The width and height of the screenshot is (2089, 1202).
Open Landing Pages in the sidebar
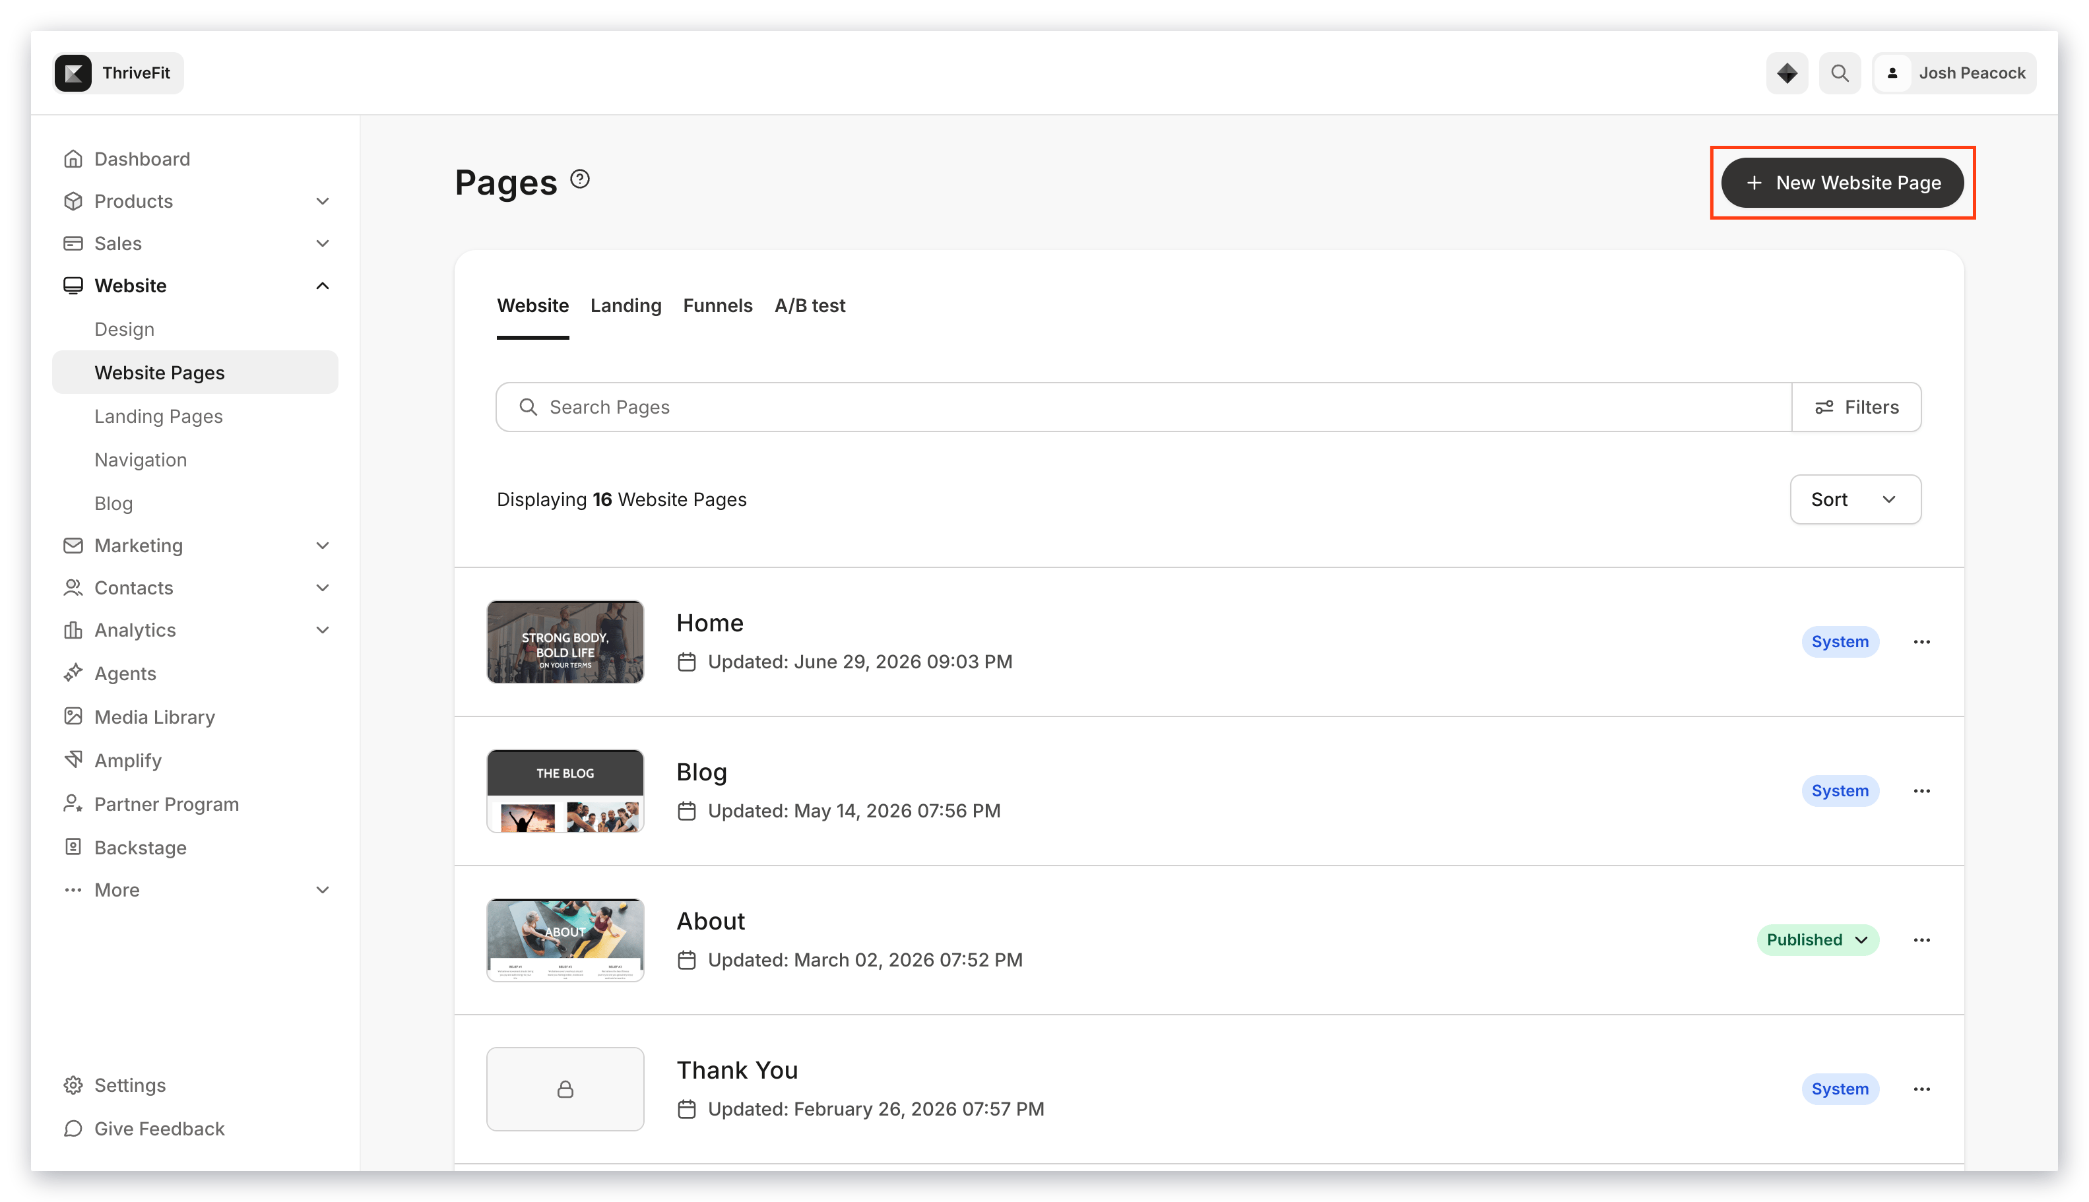point(158,416)
